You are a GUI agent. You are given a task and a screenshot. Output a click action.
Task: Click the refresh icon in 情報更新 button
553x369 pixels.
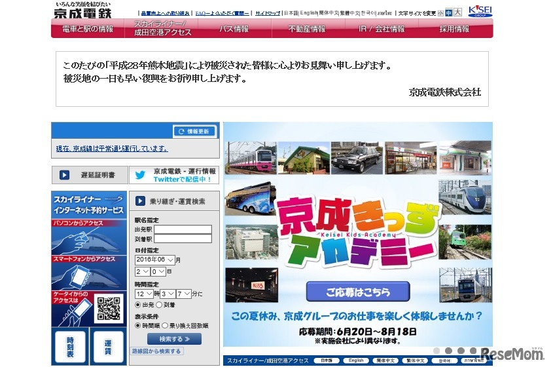pos(181,131)
